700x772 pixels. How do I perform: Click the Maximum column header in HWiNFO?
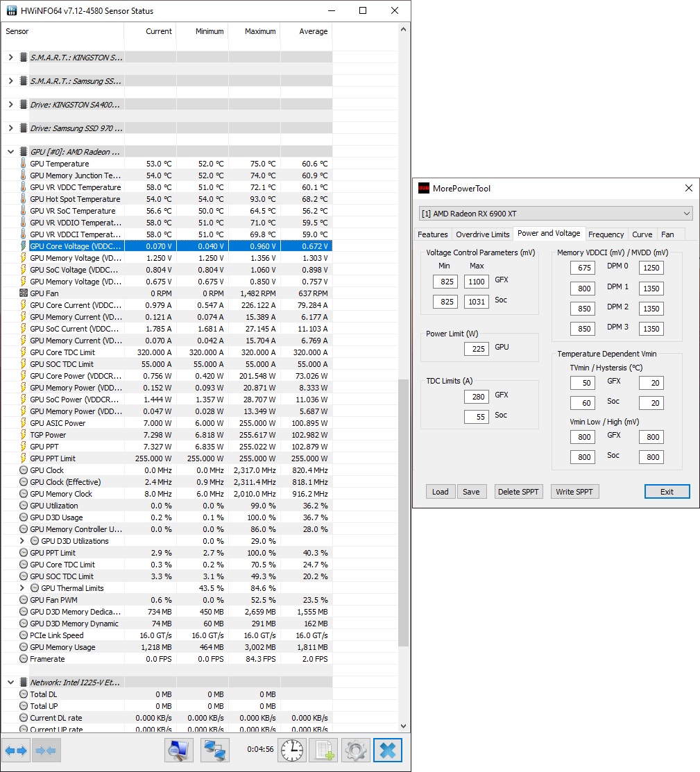(255, 31)
